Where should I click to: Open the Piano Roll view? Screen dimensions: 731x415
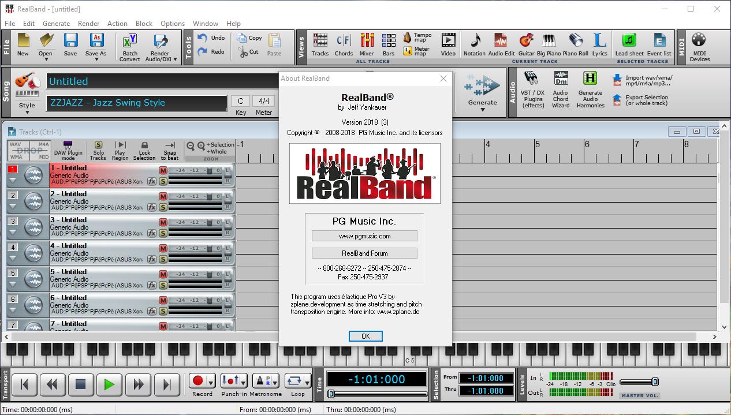pos(576,41)
